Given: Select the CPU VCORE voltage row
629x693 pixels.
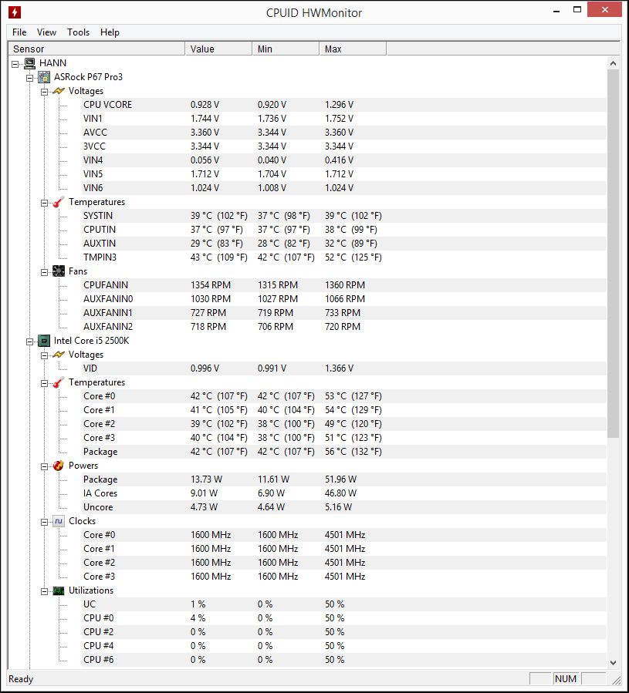Looking at the screenshot, I should coord(107,105).
